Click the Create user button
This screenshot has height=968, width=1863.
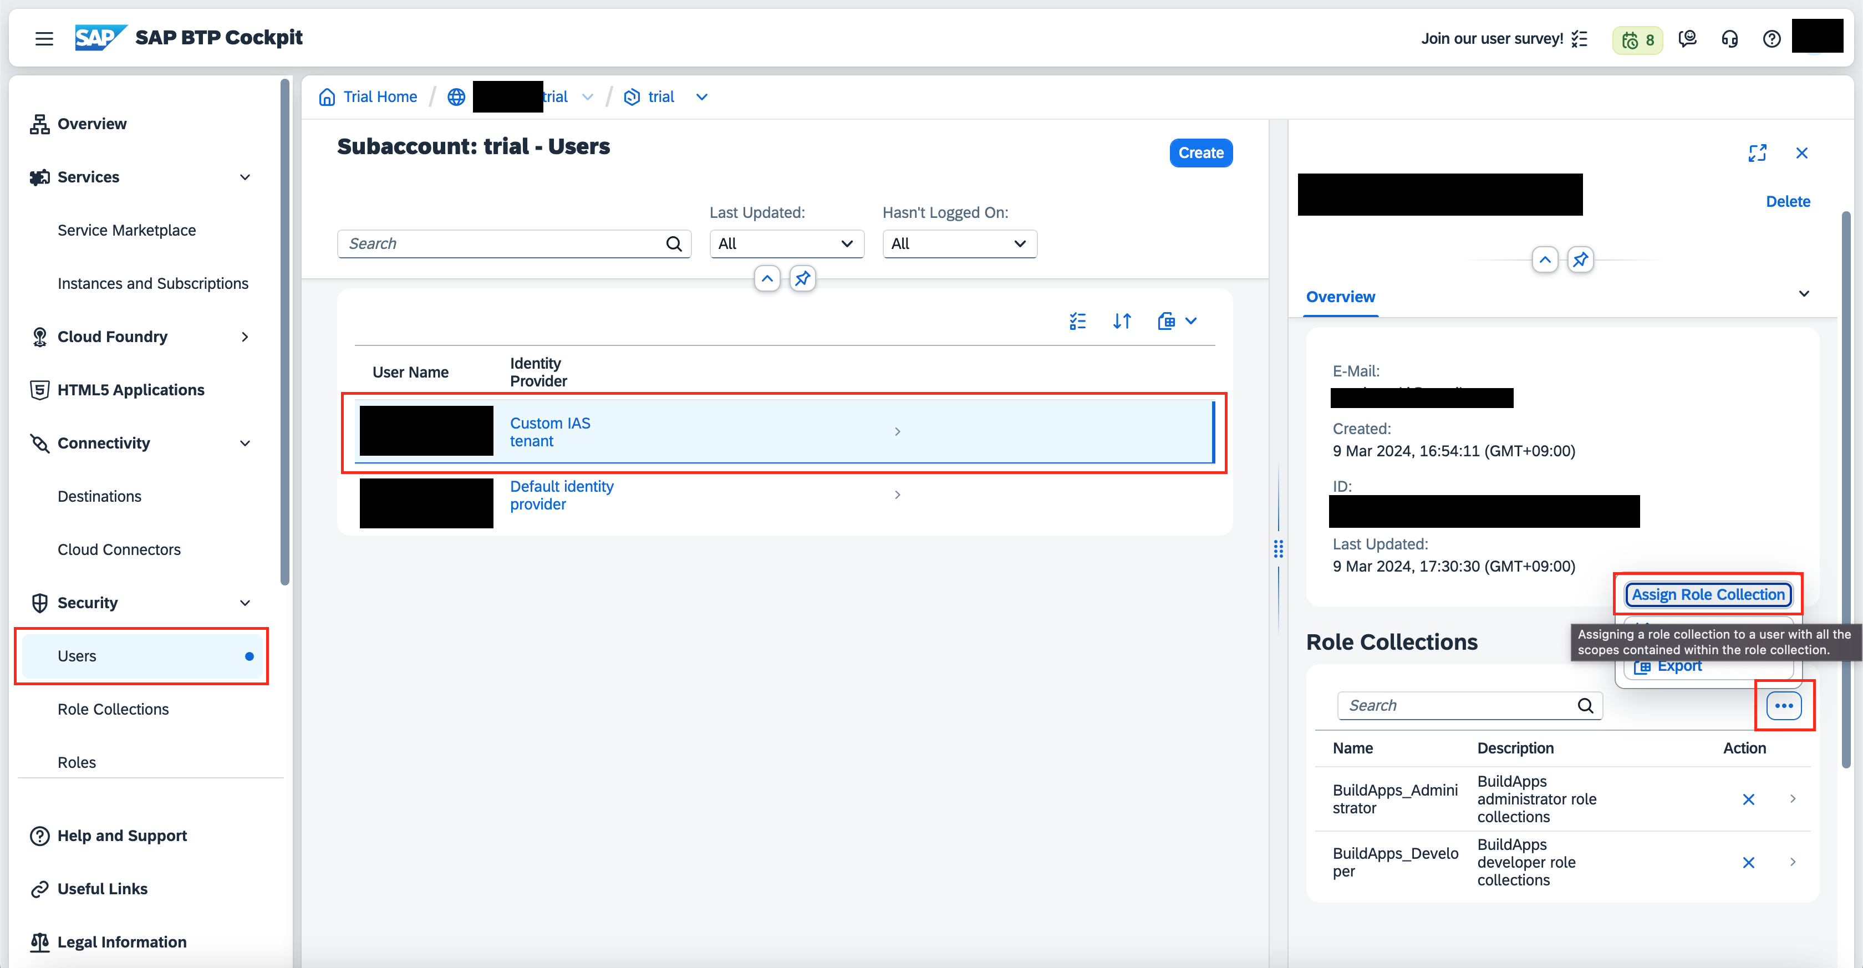(x=1200, y=153)
